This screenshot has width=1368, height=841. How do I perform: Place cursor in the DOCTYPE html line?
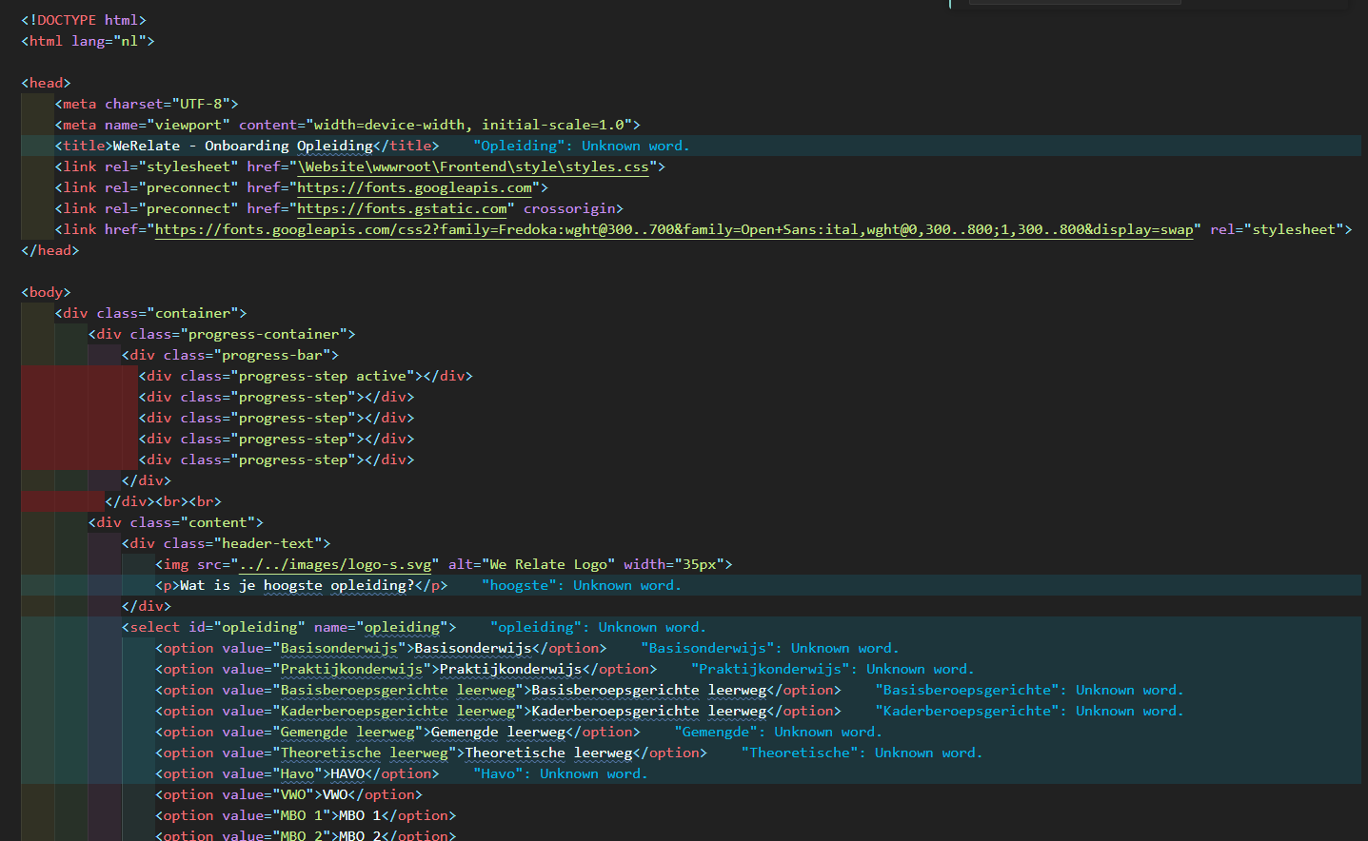click(x=84, y=21)
